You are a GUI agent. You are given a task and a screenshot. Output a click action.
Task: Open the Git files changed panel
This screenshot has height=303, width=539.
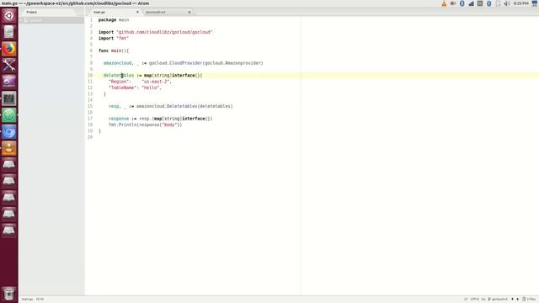pos(530,300)
